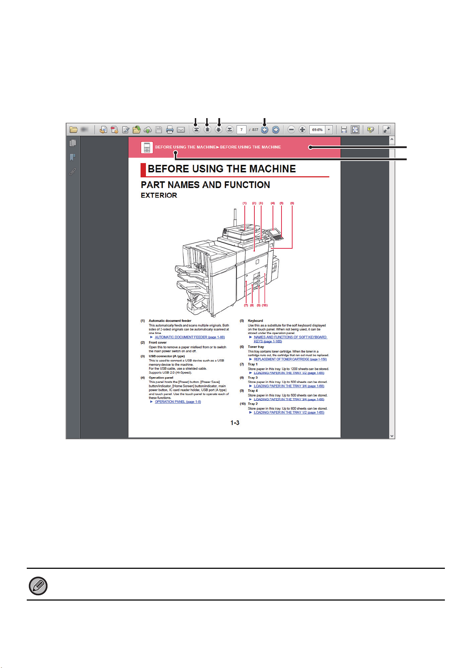Click the page number field showing 7
472x668 pixels.
[x=242, y=130]
